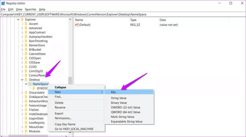Click the Modules folder icon
This screenshot has width=246, height=137.
(26, 131)
